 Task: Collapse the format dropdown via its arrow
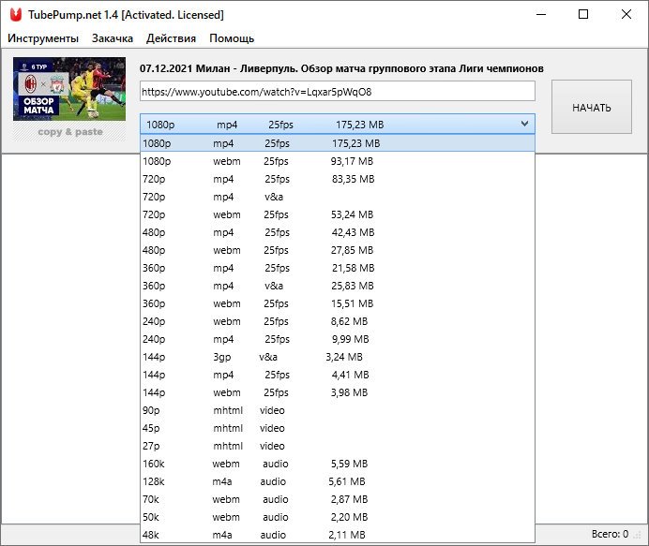[523, 125]
